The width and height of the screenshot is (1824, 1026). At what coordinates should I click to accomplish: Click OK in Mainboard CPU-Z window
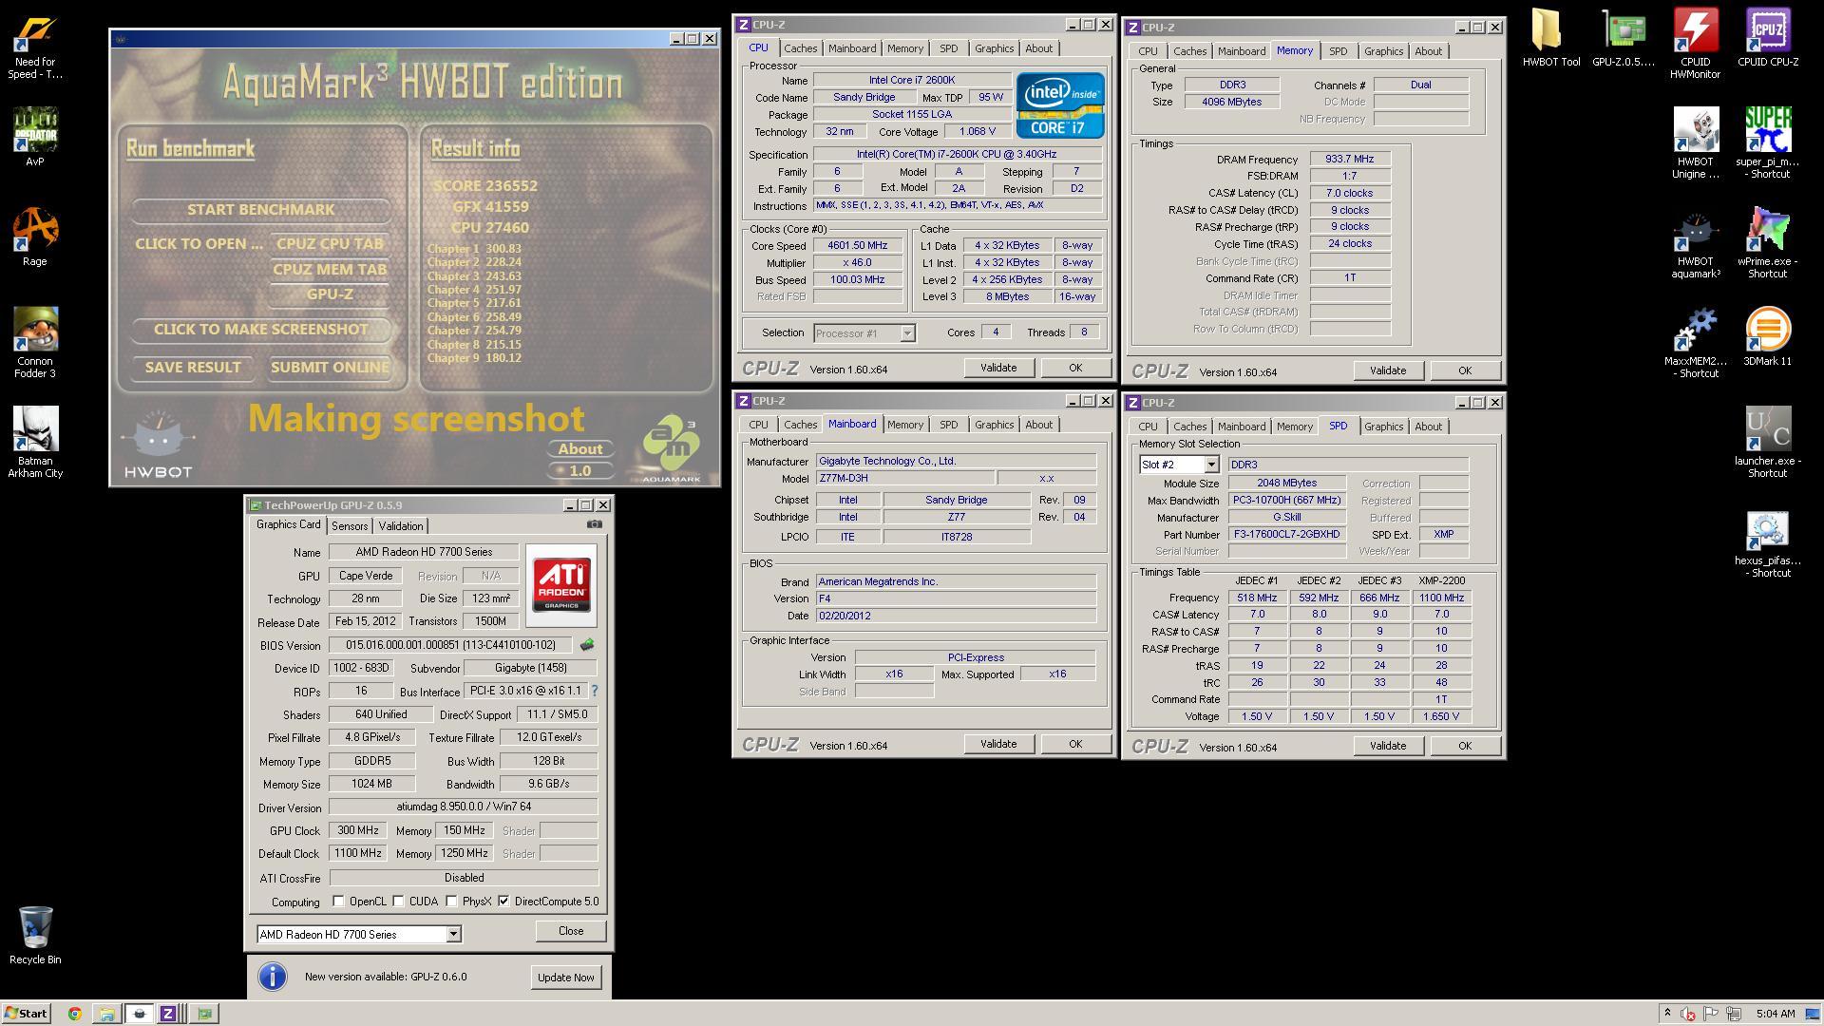(1074, 744)
